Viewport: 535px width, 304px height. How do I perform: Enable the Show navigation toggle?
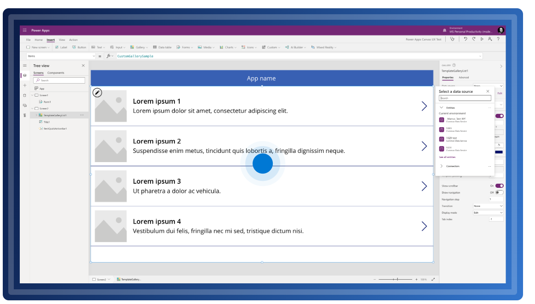pyautogui.click(x=499, y=192)
